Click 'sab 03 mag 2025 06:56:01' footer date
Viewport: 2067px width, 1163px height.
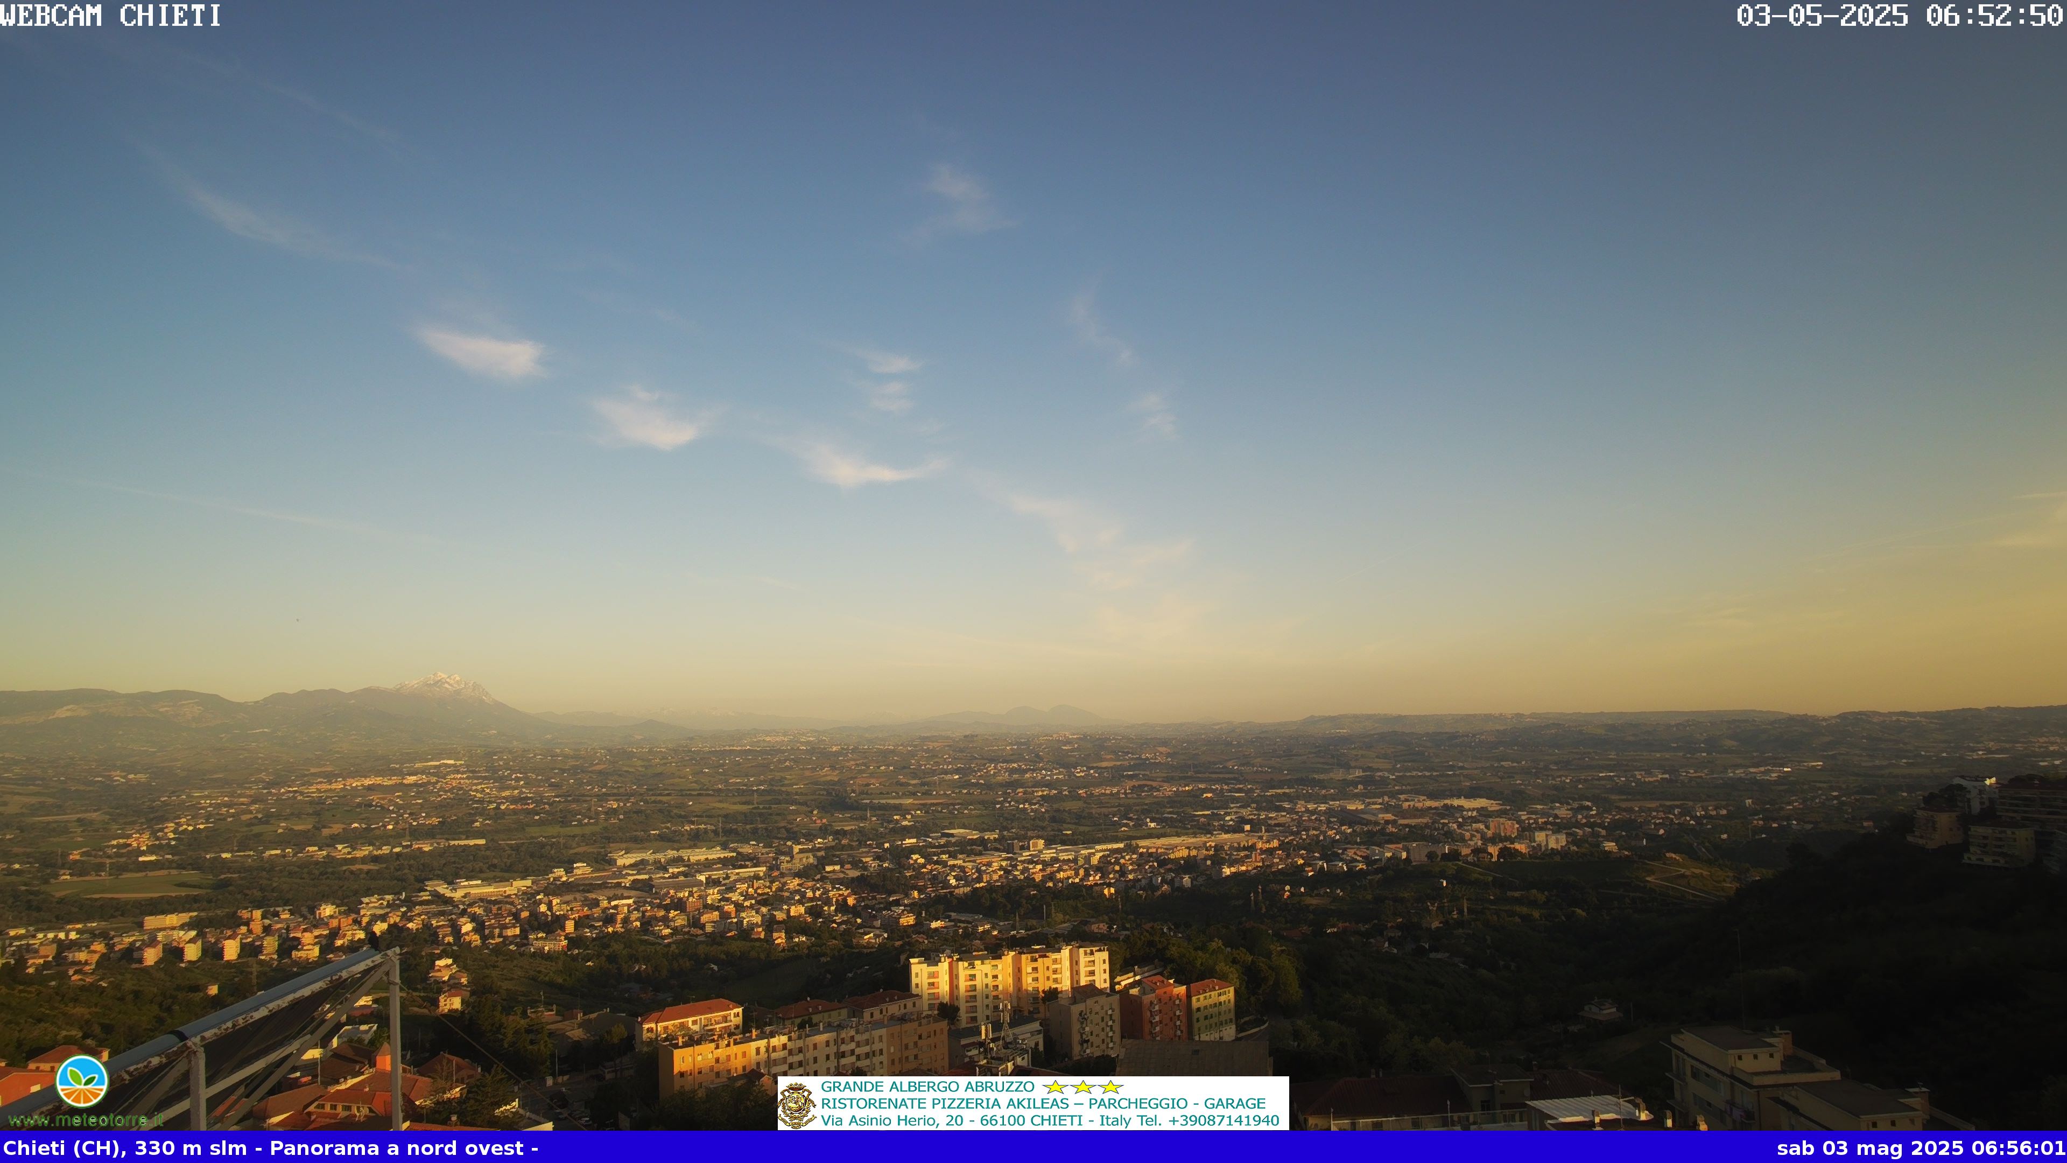(x=1921, y=1148)
